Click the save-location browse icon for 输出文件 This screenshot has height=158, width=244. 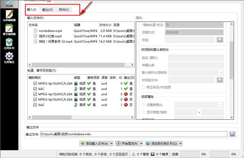pyautogui.click(x=232, y=134)
